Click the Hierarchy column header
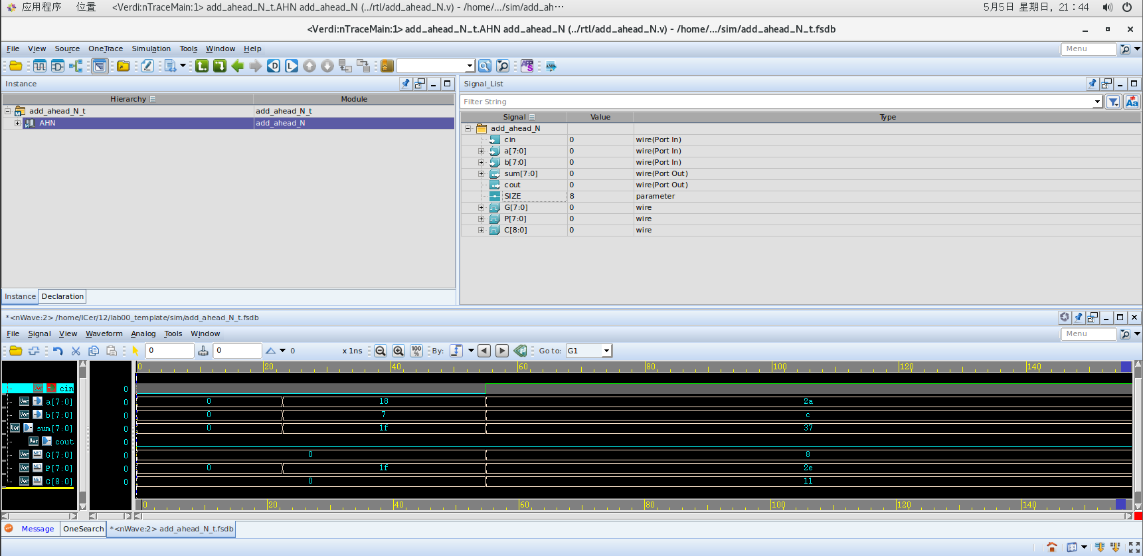The width and height of the screenshot is (1143, 556). 128,99
